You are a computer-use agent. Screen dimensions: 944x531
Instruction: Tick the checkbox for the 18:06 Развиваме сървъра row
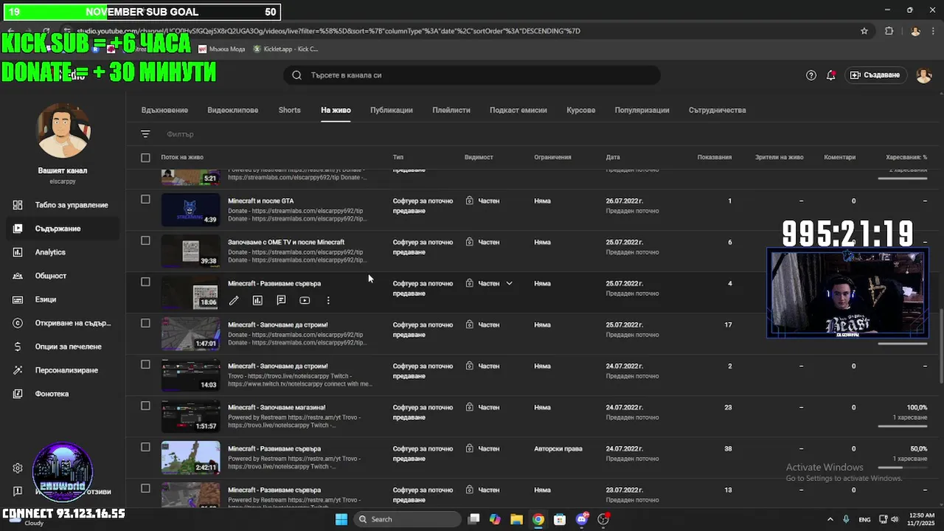tap(145, 282)
